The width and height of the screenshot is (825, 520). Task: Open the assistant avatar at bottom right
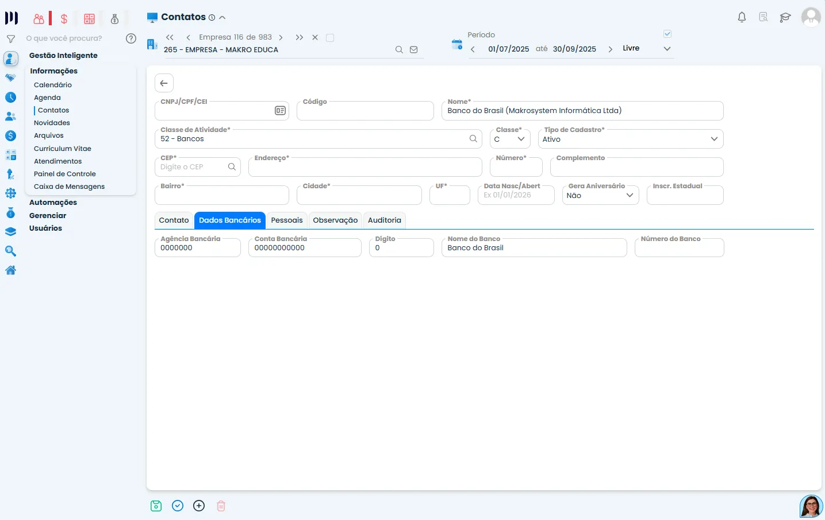[x=811, y=506]
